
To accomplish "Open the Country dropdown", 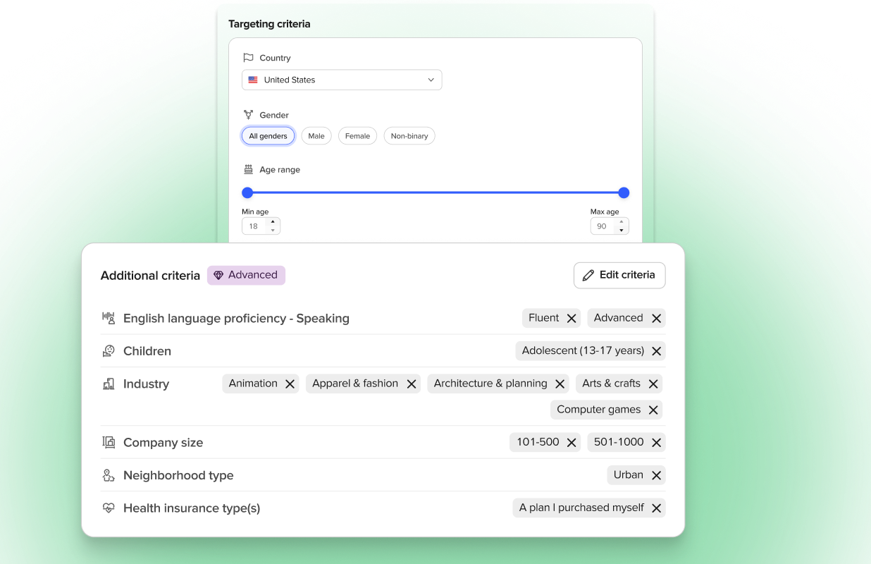I will coord(342,80).
